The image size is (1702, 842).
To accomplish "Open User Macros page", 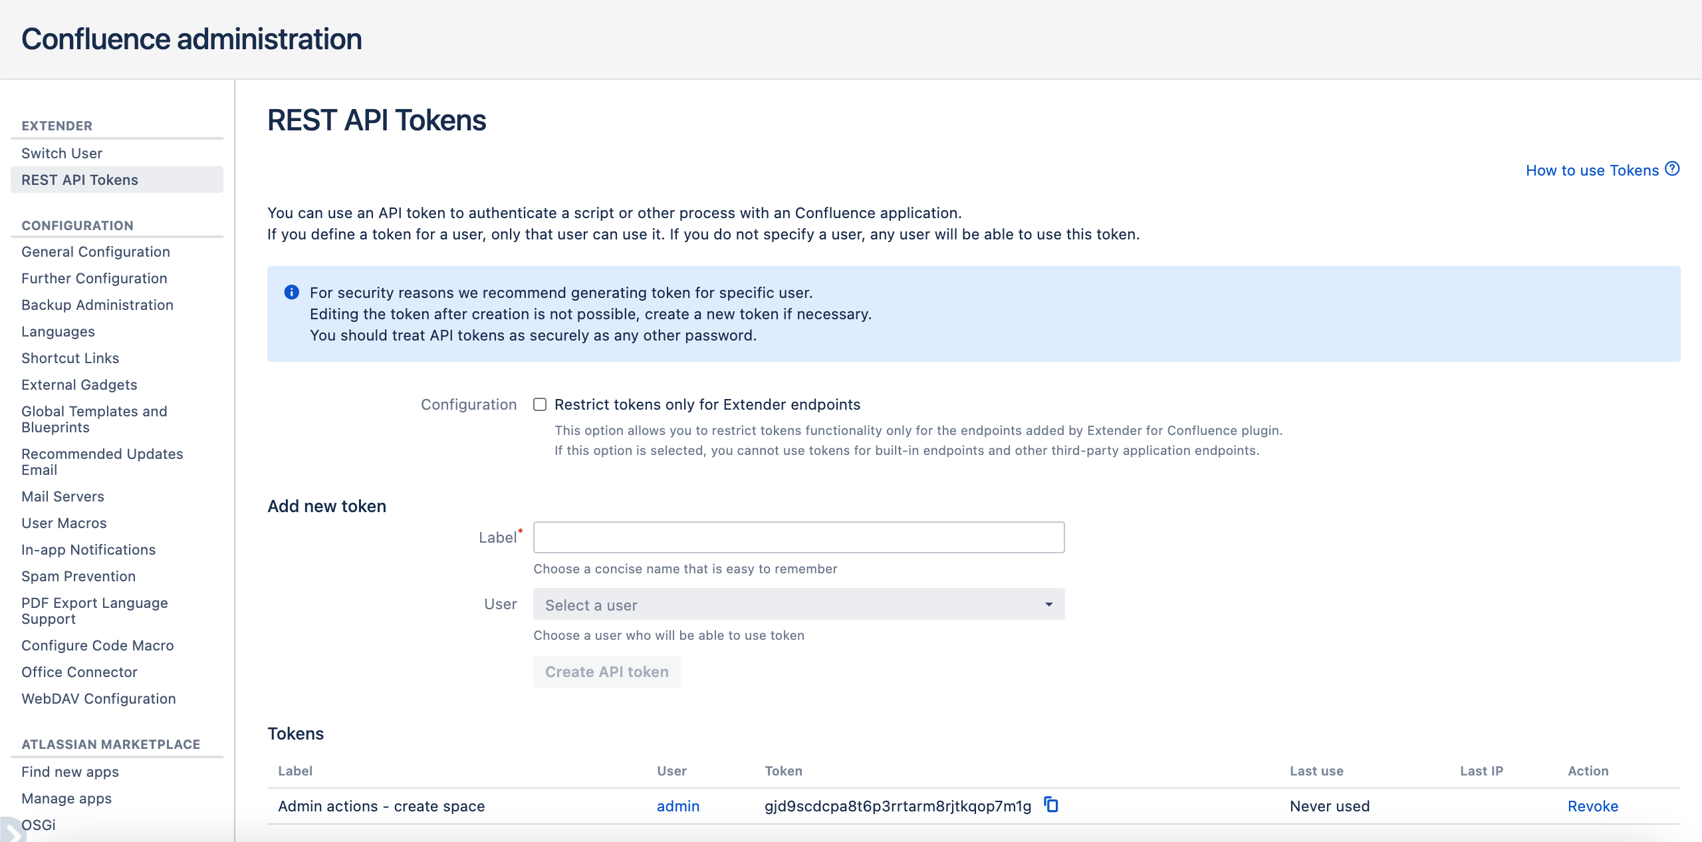I will (64, 523).
